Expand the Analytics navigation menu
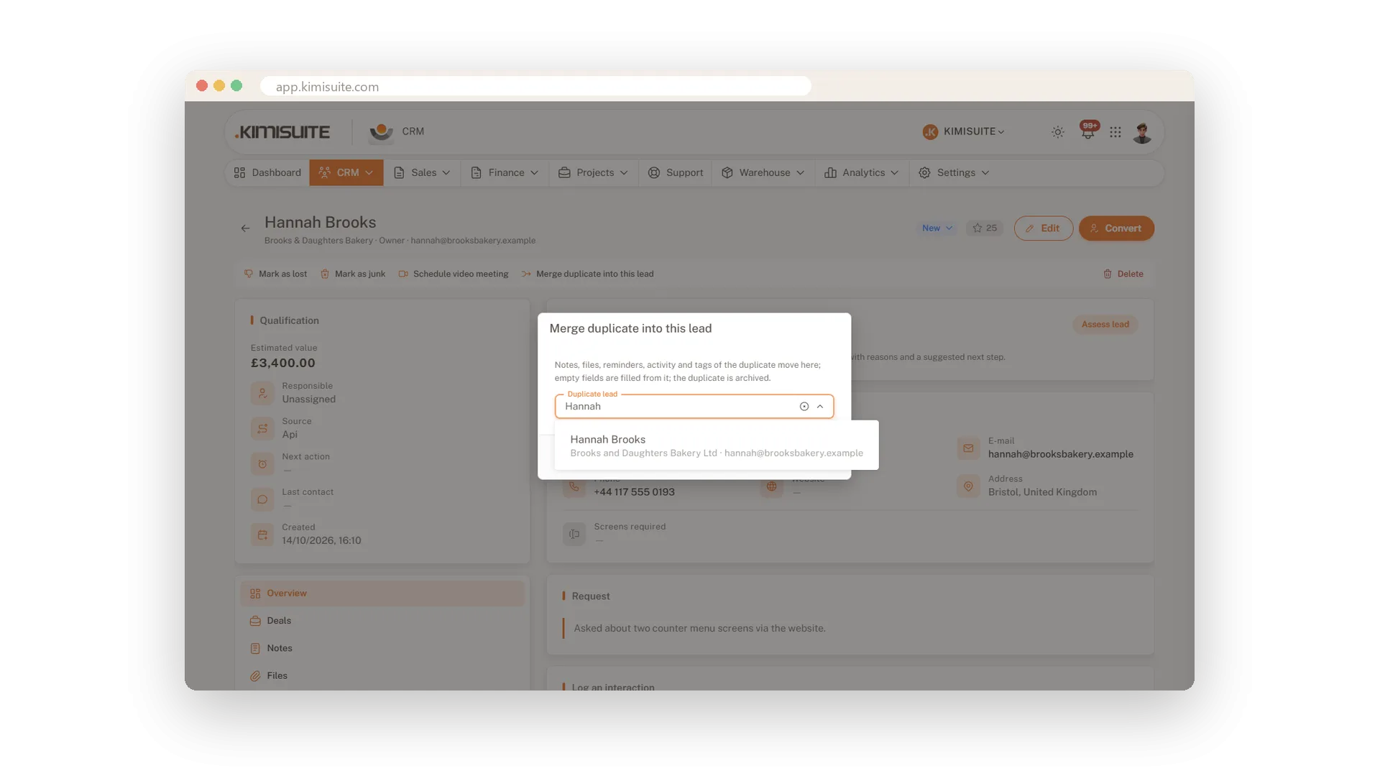Viewport: 1380px width, 776px height. (861, 172)
